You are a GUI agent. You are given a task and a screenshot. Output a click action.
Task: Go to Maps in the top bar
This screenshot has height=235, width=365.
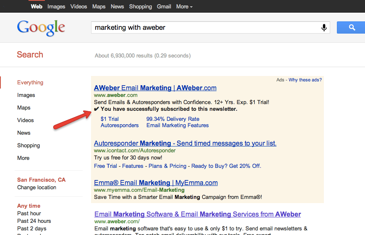click(x=99, y=6)
